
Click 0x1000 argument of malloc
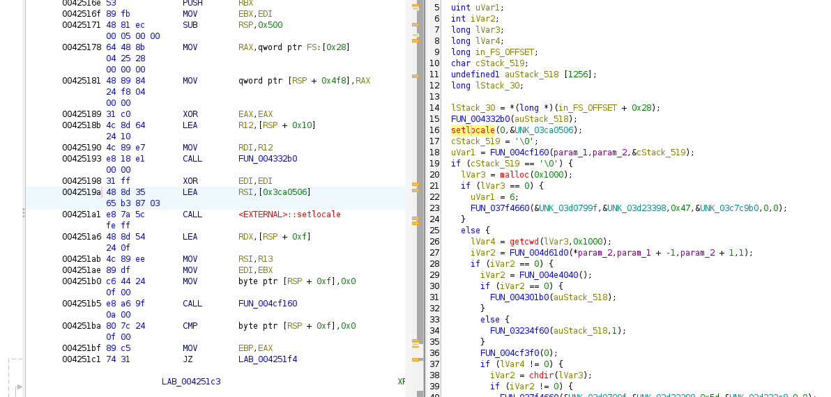click(x=548, y=174)
